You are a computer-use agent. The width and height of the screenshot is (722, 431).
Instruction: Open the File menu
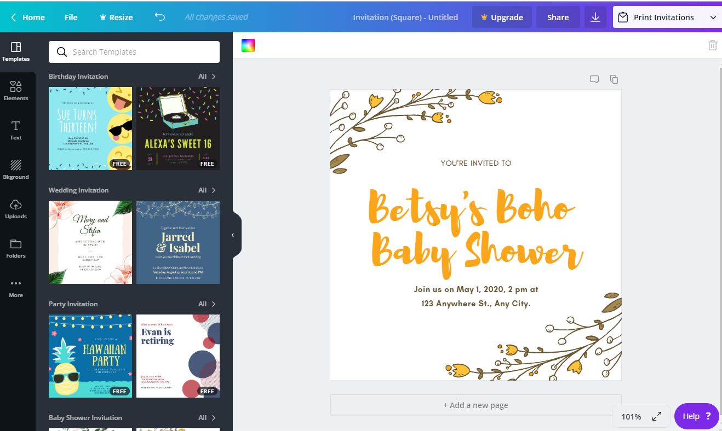[71, 18]
